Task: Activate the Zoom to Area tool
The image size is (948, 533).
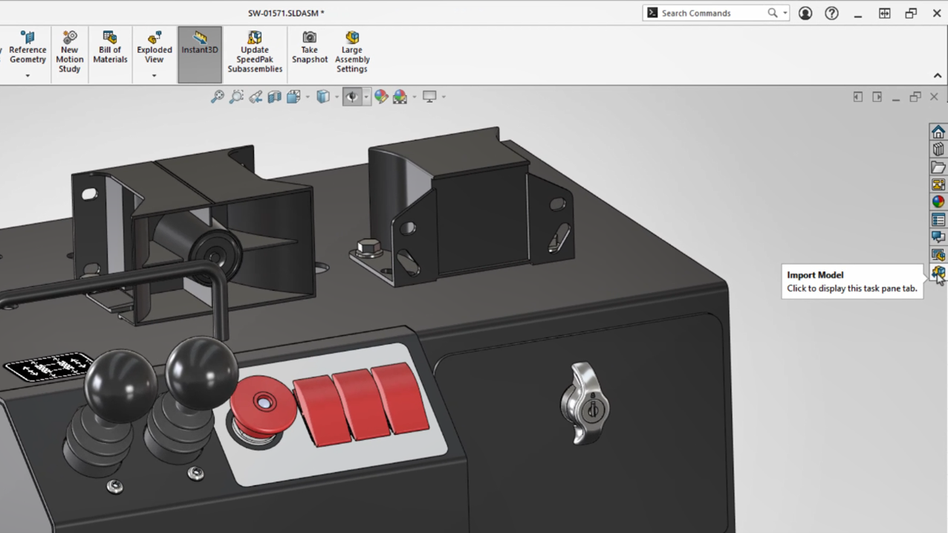Action: pos(237,96)
